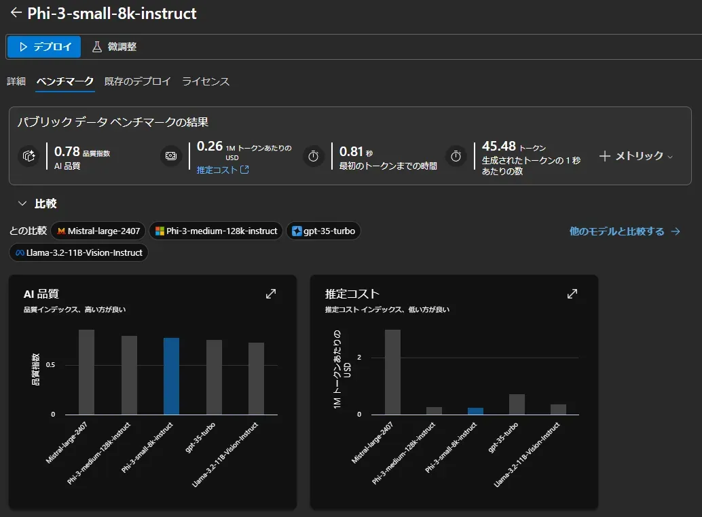
Task: Click the デプロイ button
Action: [x=43, y=46]
